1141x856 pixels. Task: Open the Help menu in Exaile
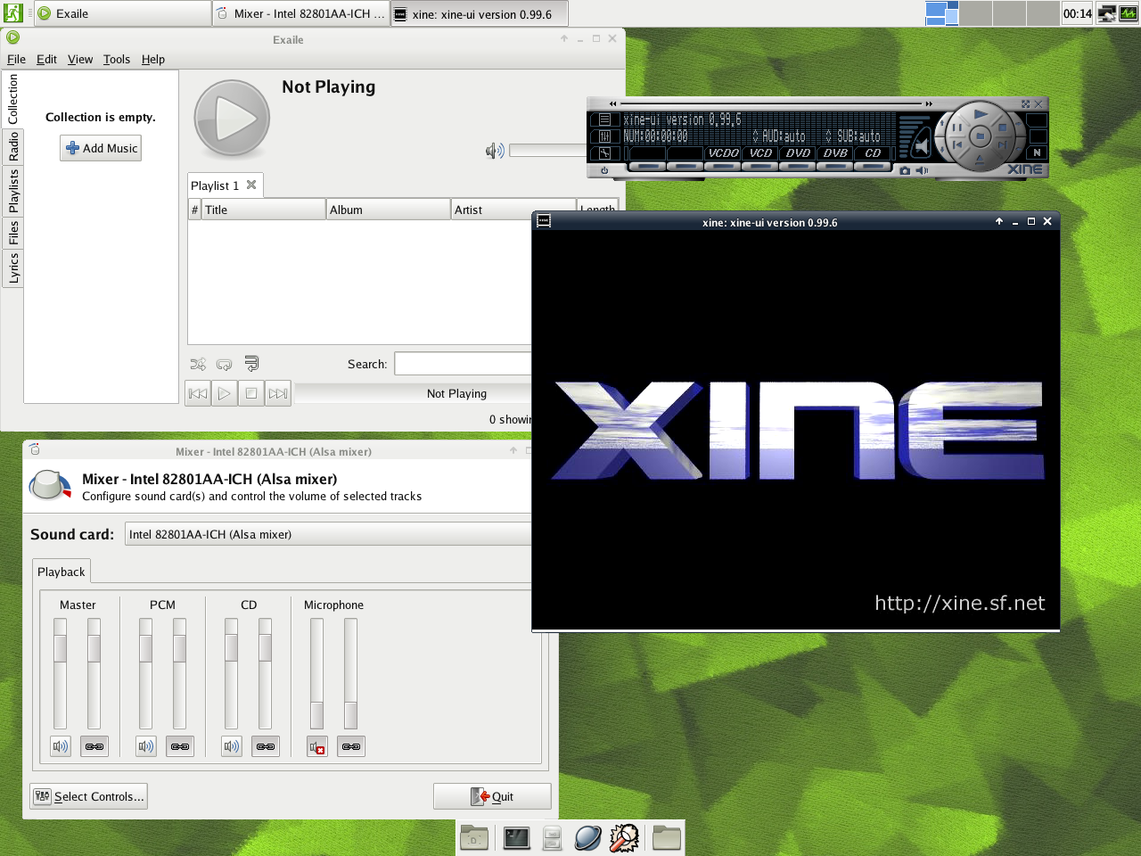click(x=153, y=59)
